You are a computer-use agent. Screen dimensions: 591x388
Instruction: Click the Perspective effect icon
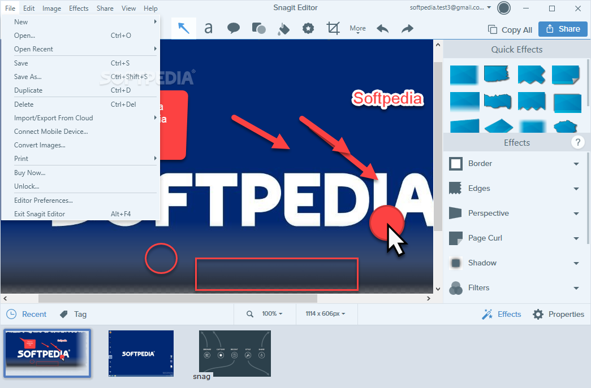pyautogui.click(x=456, y=213)
